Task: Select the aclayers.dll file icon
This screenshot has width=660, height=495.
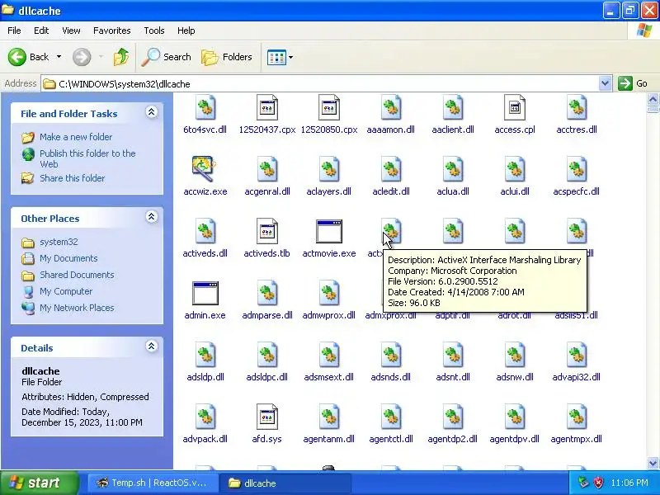Action: (x=328, y=170)
